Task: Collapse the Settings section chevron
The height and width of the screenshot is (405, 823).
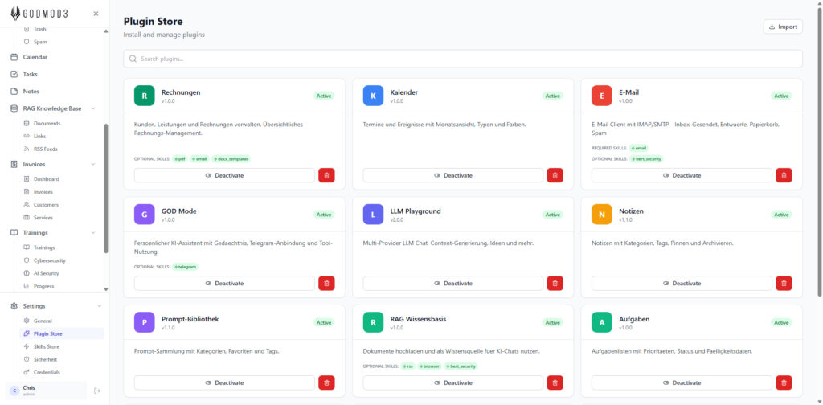Action: [100, 306]
